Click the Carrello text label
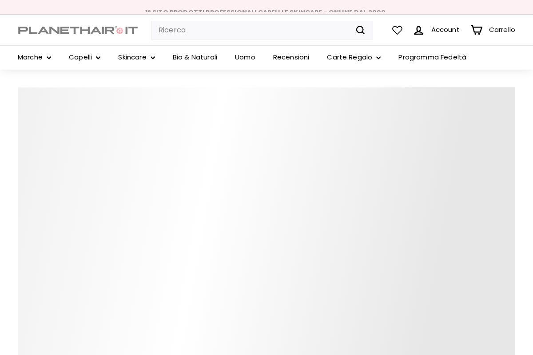The height and width of the screenshot is (355, 533). tap(502, 30)
